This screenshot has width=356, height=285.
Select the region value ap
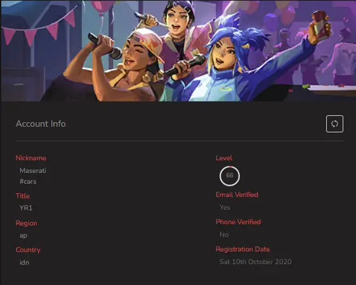23,236
